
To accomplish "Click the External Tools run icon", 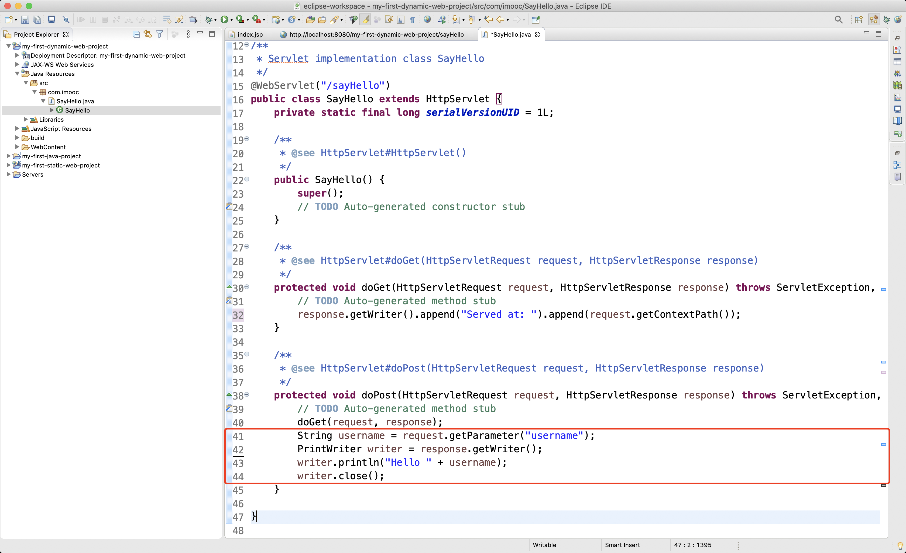I will 256,19.
